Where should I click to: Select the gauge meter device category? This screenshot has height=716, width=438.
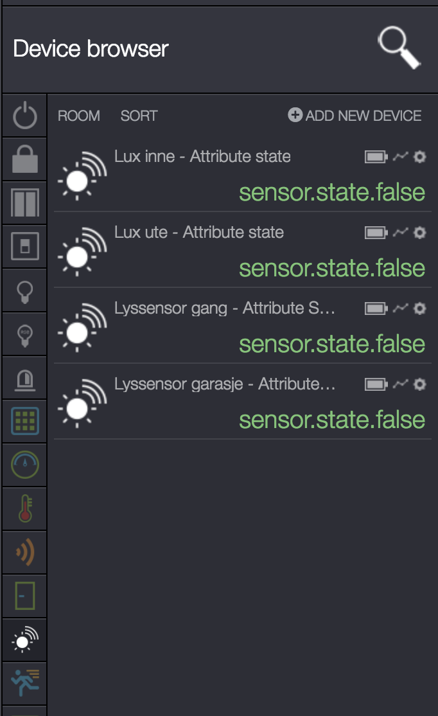25,465
